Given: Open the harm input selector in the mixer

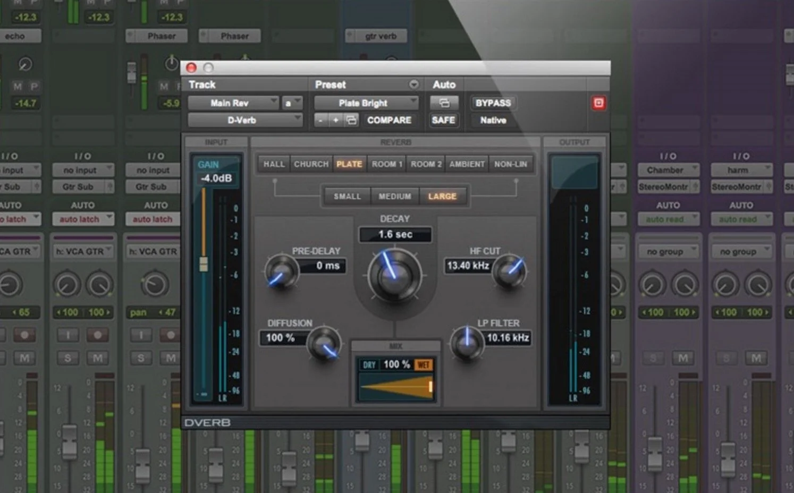Looking at the screenshot, I should pyautogui.click(x=741, y=170).
